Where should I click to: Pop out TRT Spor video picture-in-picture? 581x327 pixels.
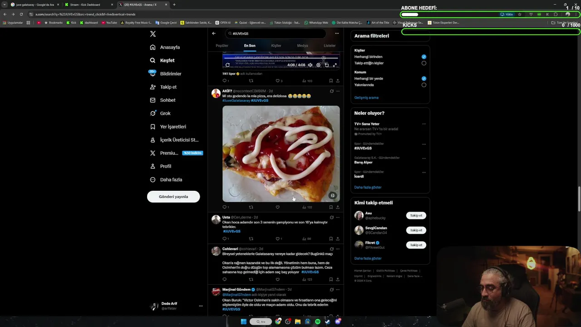pyautogui.click(x=326, y=65)
